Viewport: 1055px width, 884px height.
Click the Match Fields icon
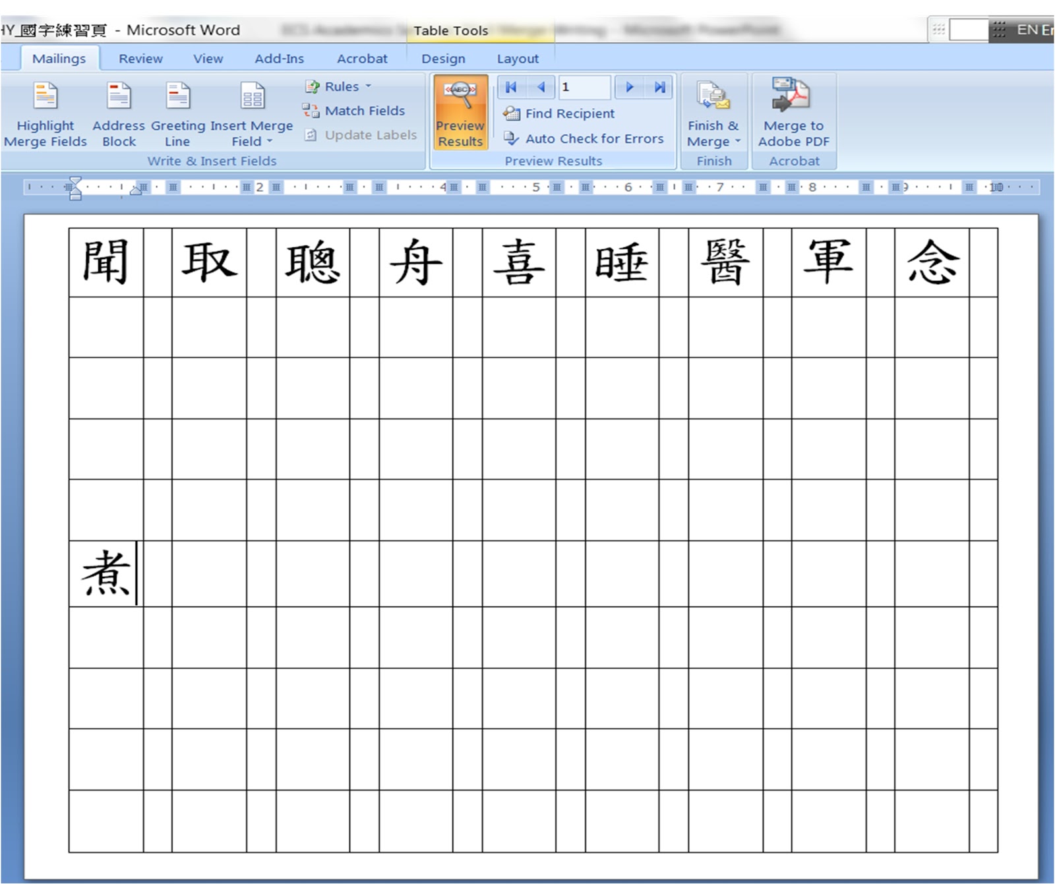point(311,111)
